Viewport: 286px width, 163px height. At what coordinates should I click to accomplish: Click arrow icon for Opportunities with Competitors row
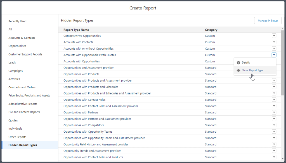point(274,125)
